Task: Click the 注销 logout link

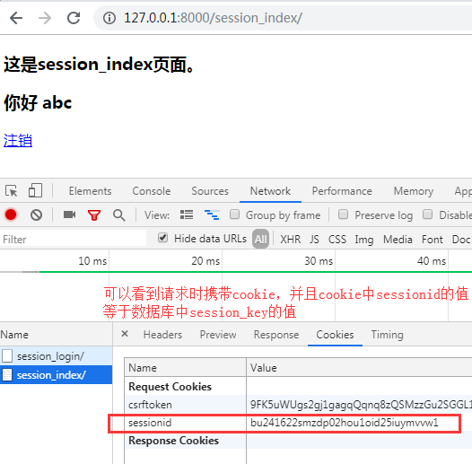Action: point(18,141)
